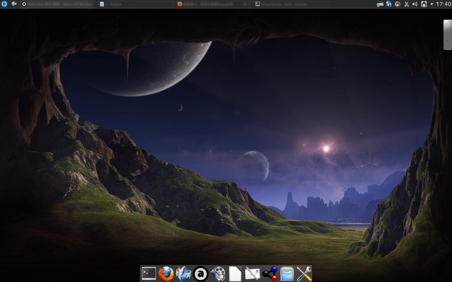Open the wired network tray icon
The image size is (452, 282).
point(424,4)
